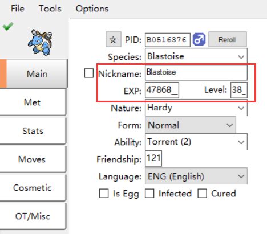Image resolution: width=267 pixels, height=234 pixels.
Task: Click the PID: label
Action: (133, 40)
